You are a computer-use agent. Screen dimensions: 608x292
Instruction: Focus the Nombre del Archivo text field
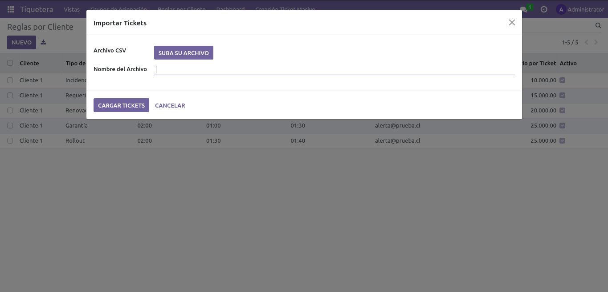pyautogui.click(x=334, y=69)
